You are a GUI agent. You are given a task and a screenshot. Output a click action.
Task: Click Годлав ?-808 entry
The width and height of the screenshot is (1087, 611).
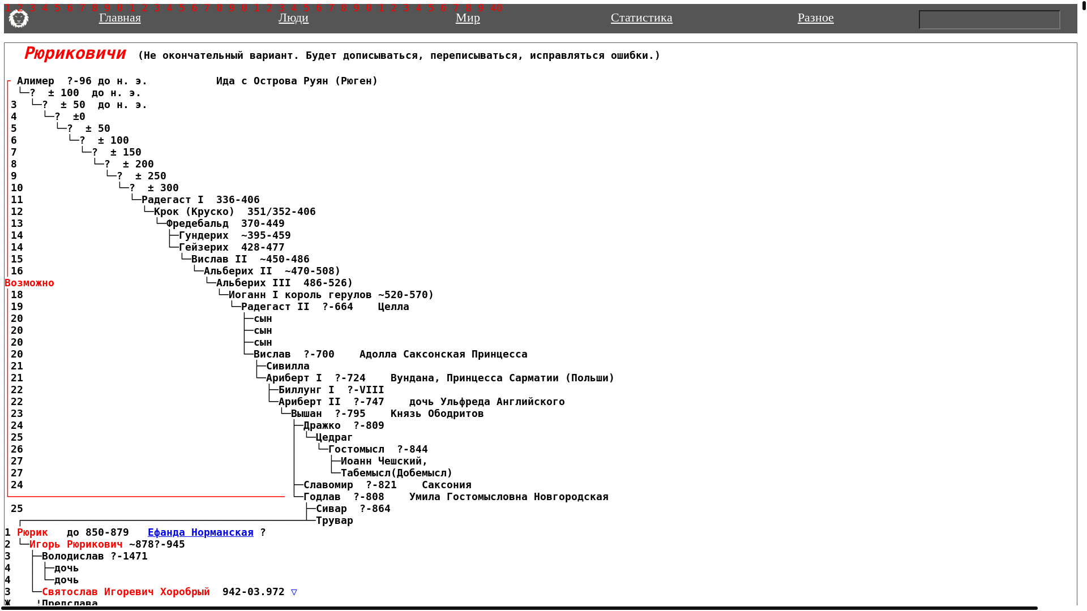tap(344, 497)
